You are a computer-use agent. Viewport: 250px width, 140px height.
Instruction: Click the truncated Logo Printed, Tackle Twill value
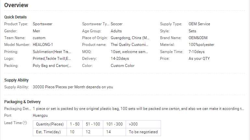point(52,59)
